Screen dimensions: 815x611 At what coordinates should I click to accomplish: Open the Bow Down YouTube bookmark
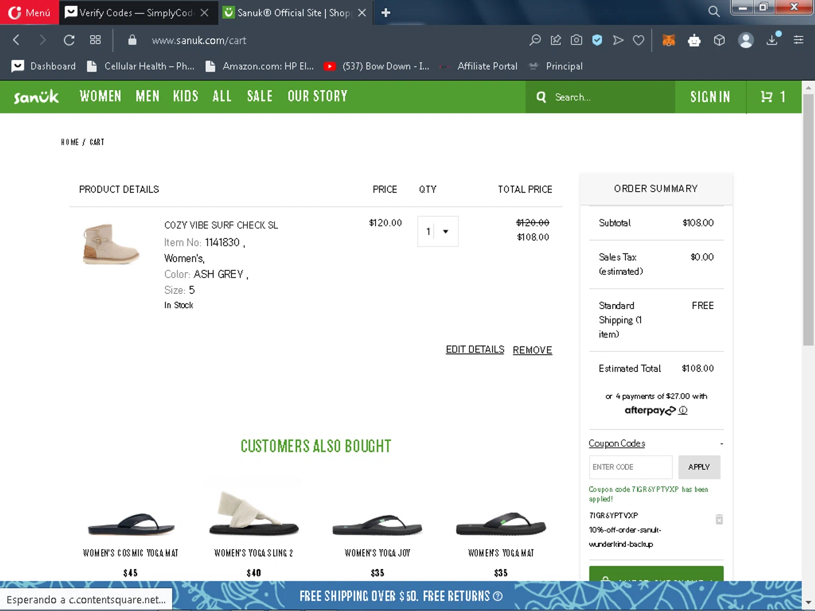pos(377,66)
